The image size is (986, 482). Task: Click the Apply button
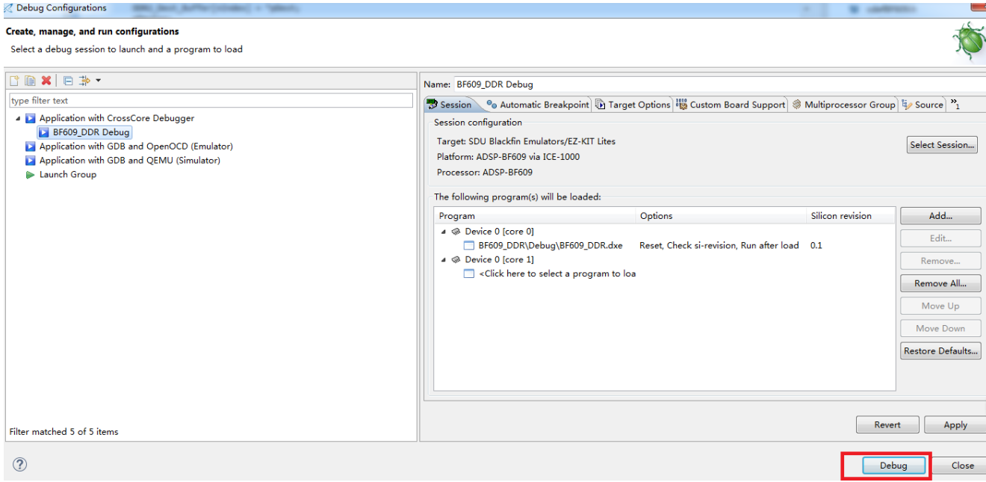[x=955, y=424]
